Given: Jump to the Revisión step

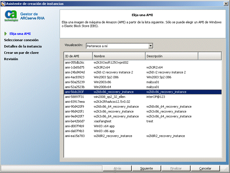Looking at the screenshot, I should 11,59.
